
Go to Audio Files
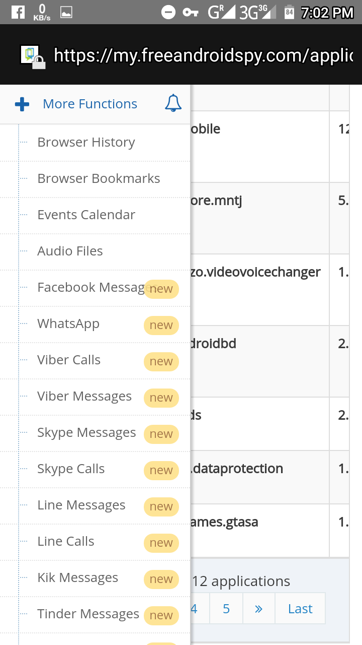pyautogui.click(x=70, y=251)
